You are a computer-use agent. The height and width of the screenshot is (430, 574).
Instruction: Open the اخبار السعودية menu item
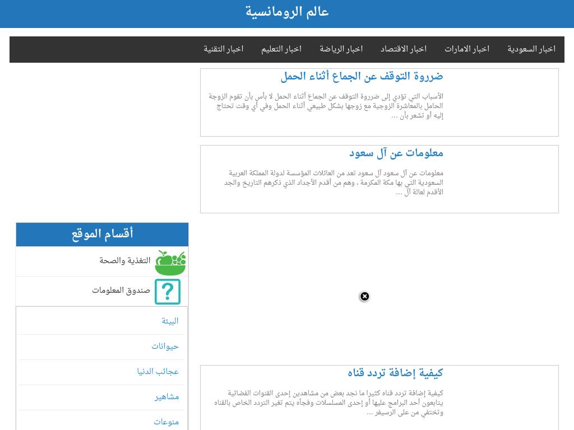click(531, 49)
